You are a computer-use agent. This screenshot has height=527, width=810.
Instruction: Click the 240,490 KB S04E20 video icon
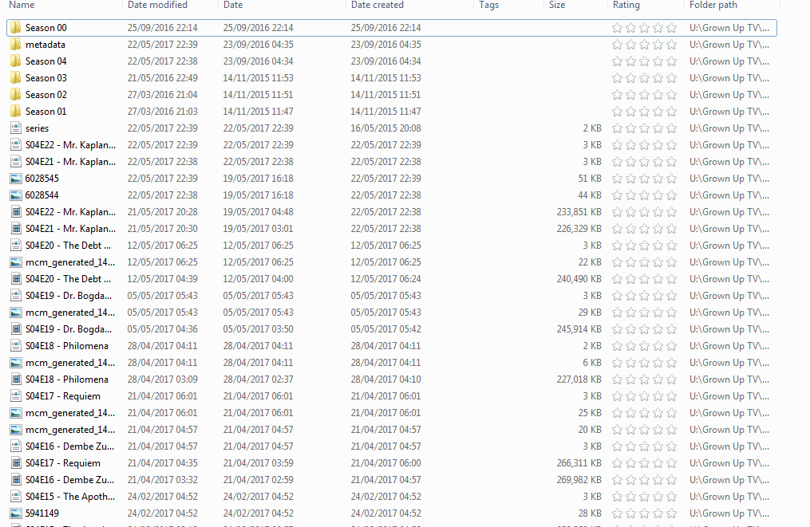tap(16, 279)
